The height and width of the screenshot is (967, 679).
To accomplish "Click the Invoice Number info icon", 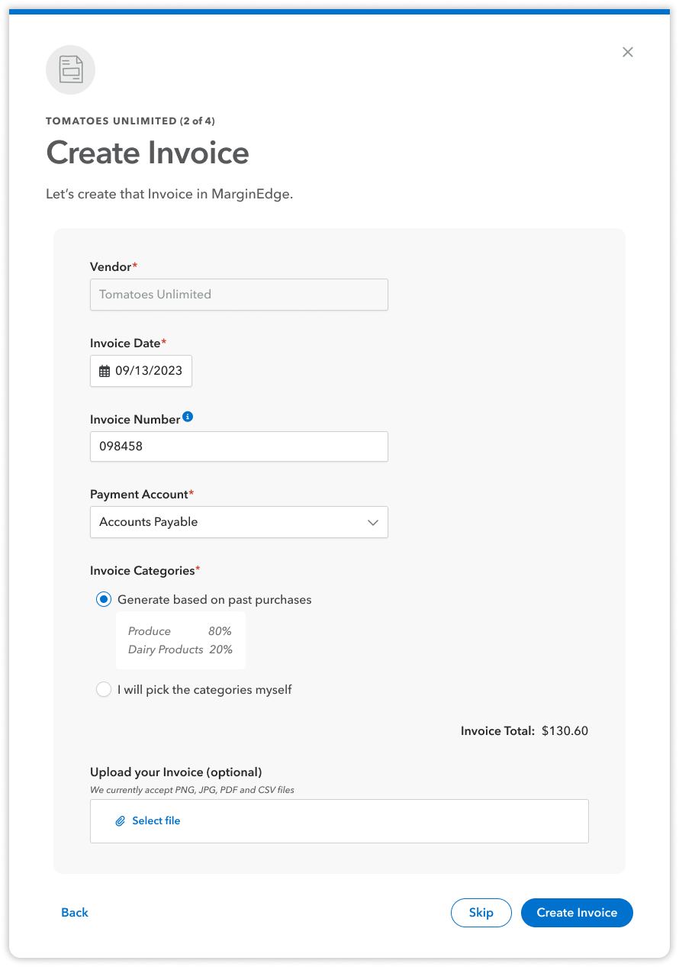I will (x=188, y=417).
